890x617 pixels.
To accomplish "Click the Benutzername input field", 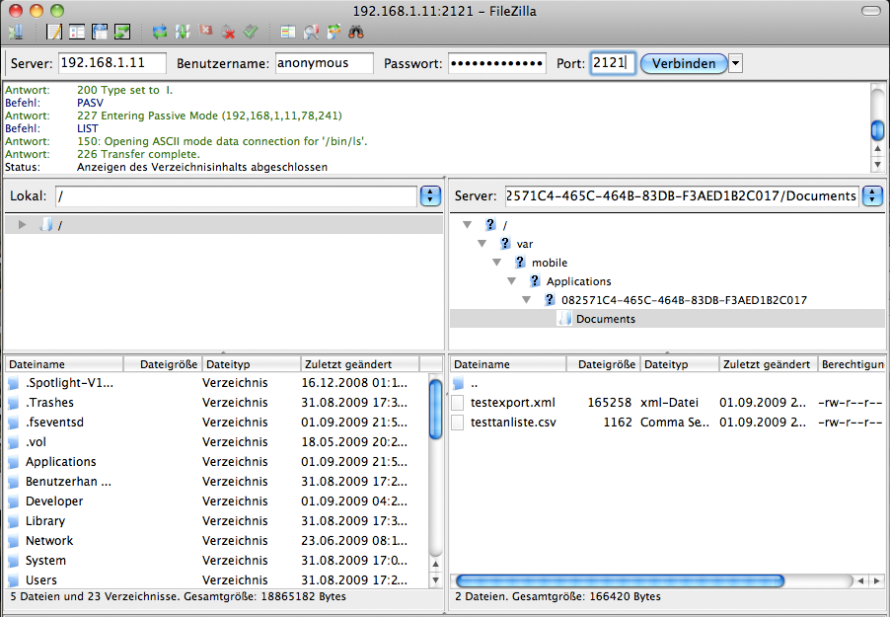I will [324, 63].
